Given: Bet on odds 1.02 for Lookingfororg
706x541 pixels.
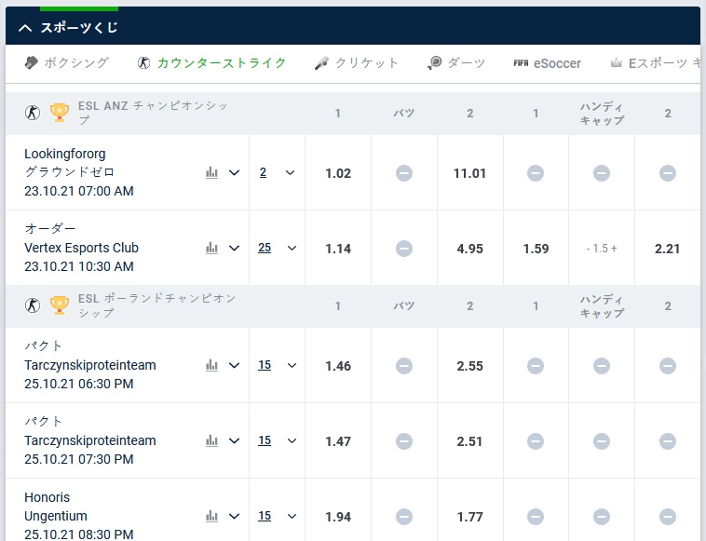Looking at the screenshot, I should tap(338, 173).
